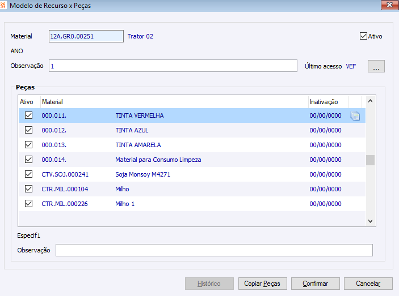Click the VEF last access value
The image size is (399, 296).
coord(351,66)
